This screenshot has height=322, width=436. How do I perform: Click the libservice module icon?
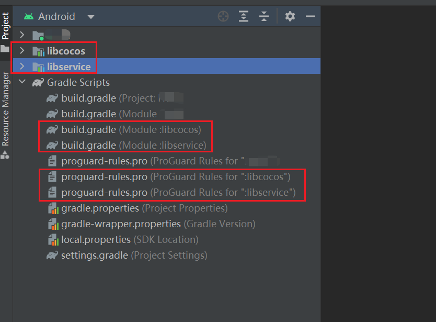(38, 67)
